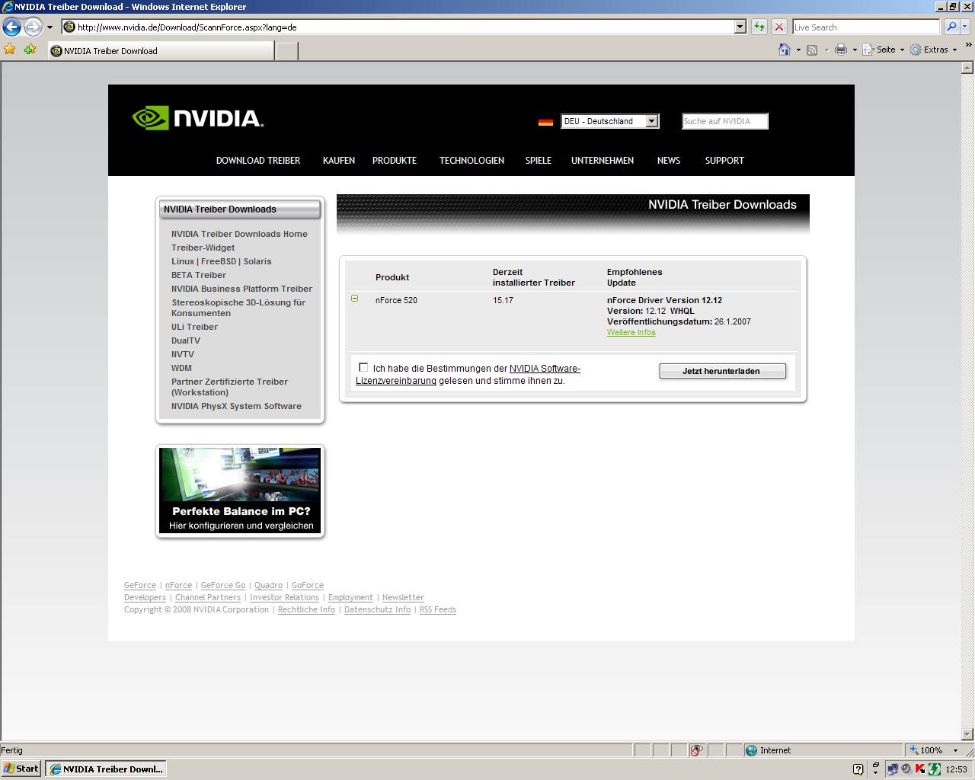Open the TECHNOLOGIEN menu item

(472, 161)
